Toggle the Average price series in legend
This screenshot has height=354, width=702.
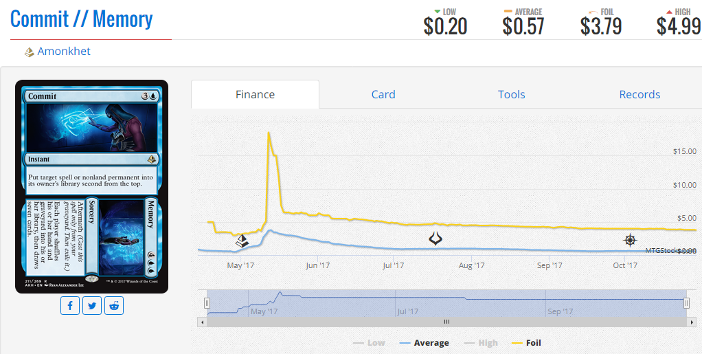coord(424,343)
